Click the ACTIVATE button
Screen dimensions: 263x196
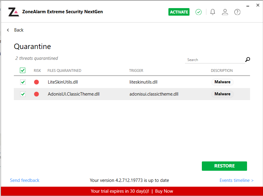179,12
